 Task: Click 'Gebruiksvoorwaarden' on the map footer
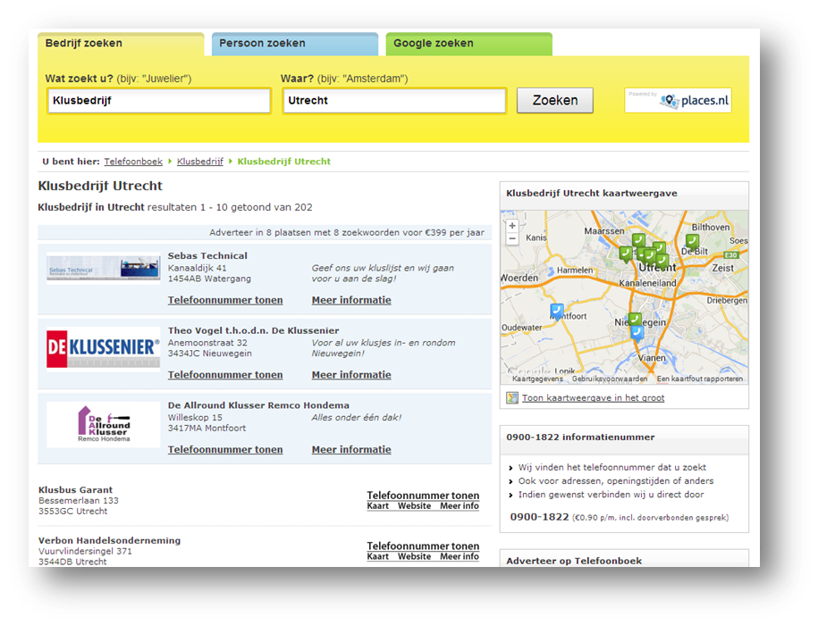pyautogui.click(x=610, y=379)
